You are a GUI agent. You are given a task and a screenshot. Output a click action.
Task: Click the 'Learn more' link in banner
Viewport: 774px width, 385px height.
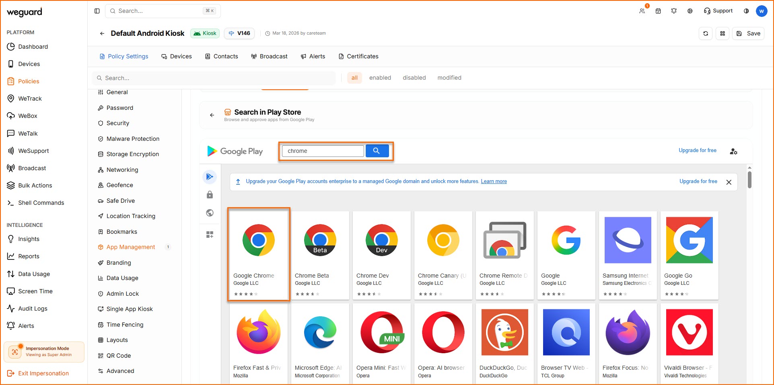coord(494,181)
